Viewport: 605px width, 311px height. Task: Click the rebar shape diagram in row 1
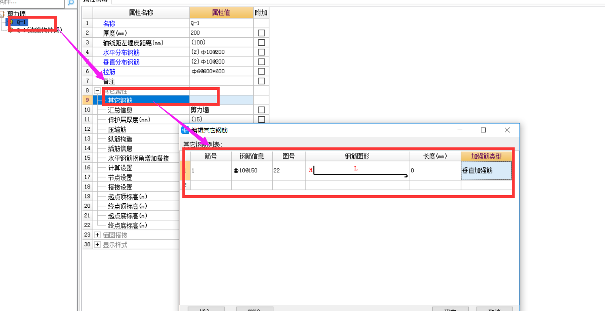coord(357,170)
